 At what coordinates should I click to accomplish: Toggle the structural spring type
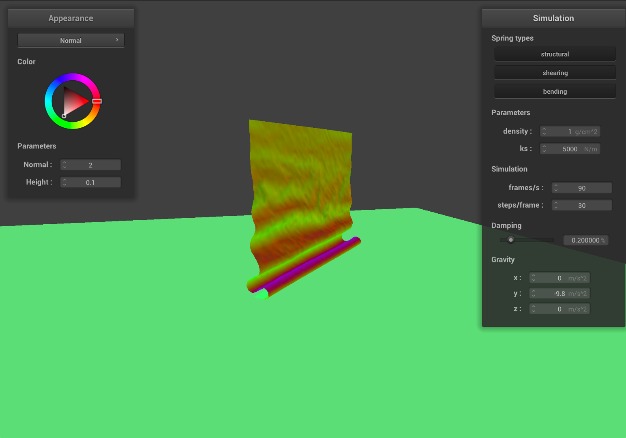point(555,54)
